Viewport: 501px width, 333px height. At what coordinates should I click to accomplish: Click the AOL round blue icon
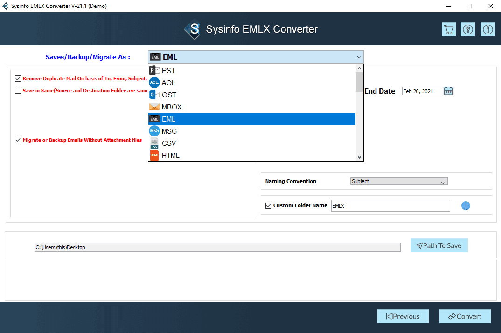tap(155, 82)
